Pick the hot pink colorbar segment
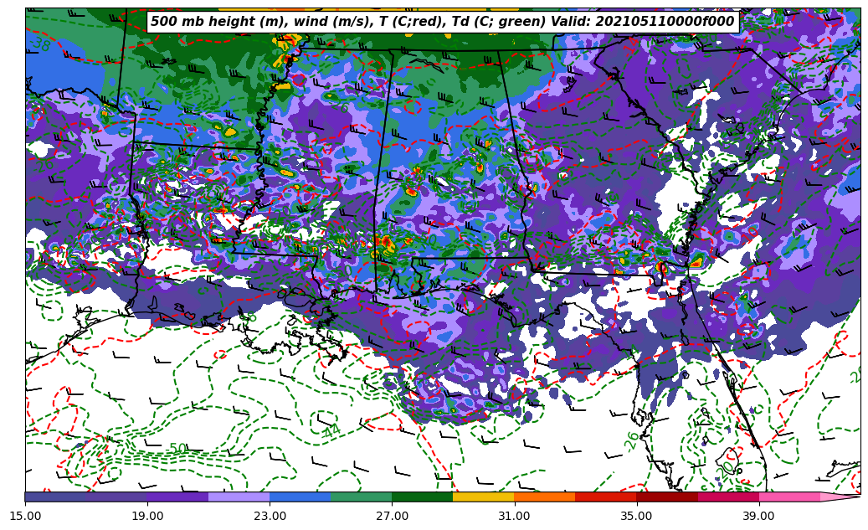This screenshot has height=530, width=868. (789, 497)
